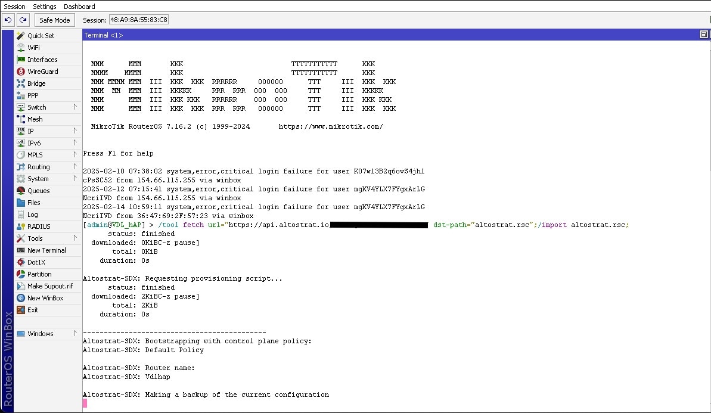Viewport: 711px width, 413px height.
Task: Open the Settings menu
Action: coord(45,7)
